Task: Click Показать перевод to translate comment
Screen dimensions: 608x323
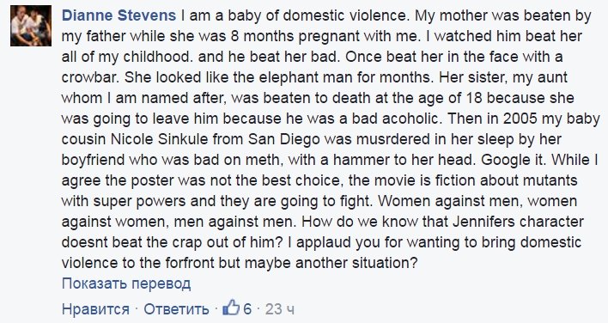Action: (126, 283)
